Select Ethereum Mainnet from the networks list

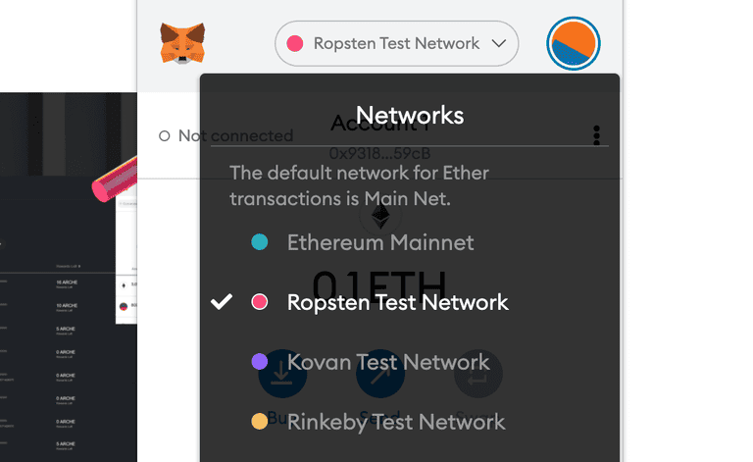(380, 242)
